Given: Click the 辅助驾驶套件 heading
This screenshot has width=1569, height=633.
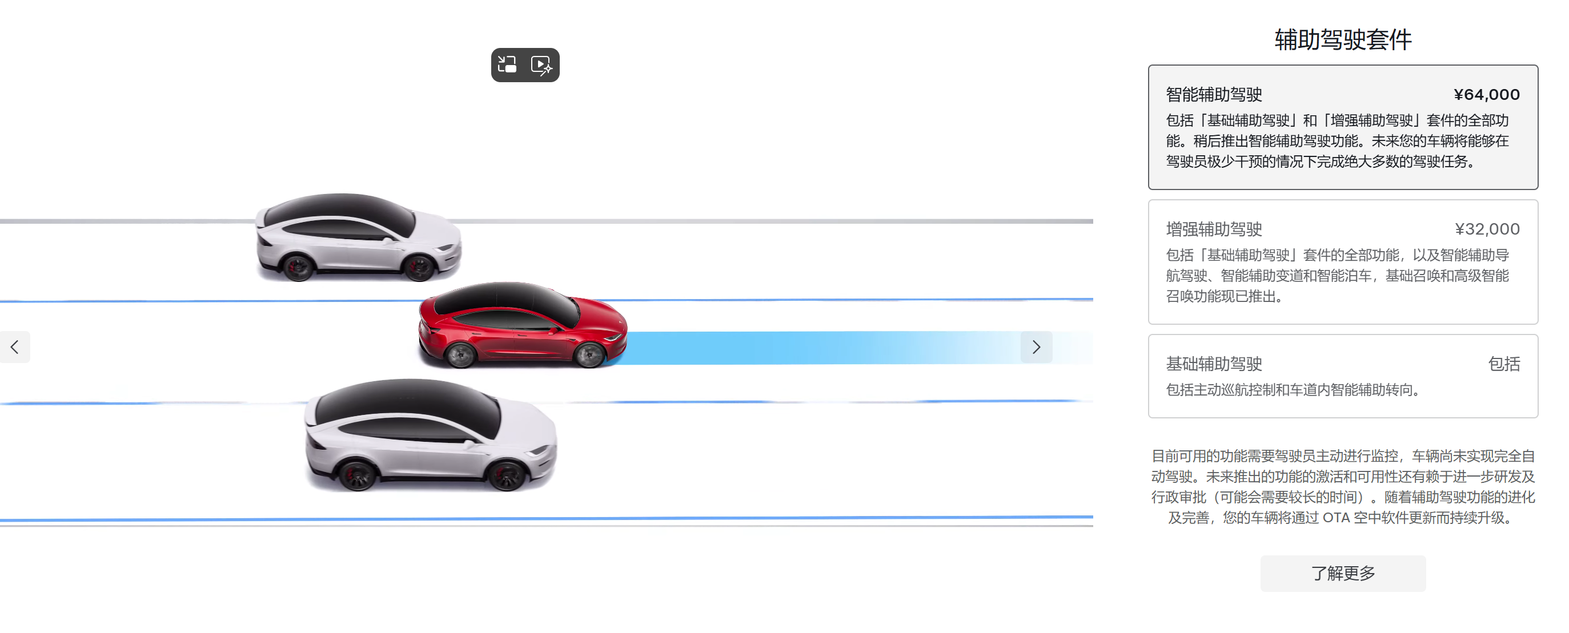Looking at the screenshot, I should tap(1342, 39).
